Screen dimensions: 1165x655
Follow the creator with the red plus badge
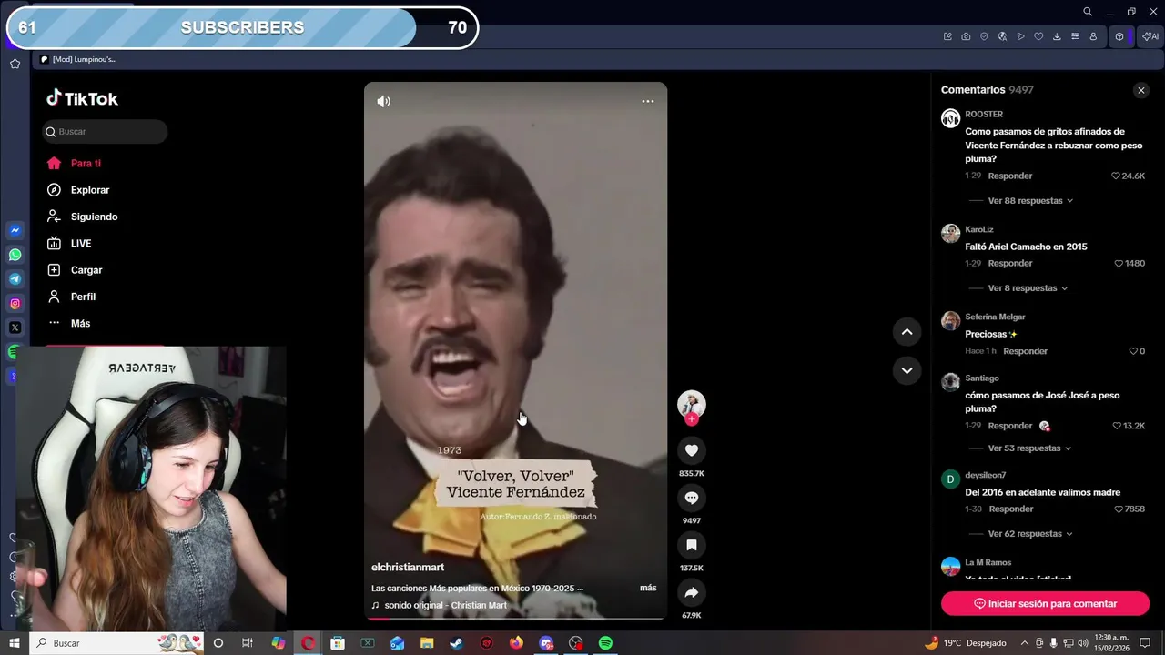pos(692,419)
